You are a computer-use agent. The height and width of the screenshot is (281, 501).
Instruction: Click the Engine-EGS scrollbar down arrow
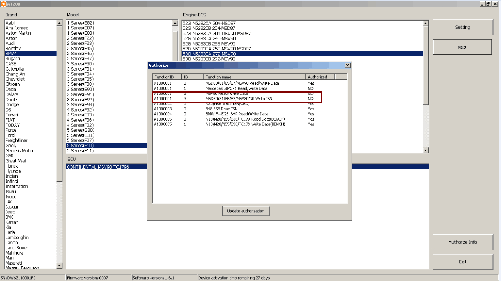[x=426, y=151]
